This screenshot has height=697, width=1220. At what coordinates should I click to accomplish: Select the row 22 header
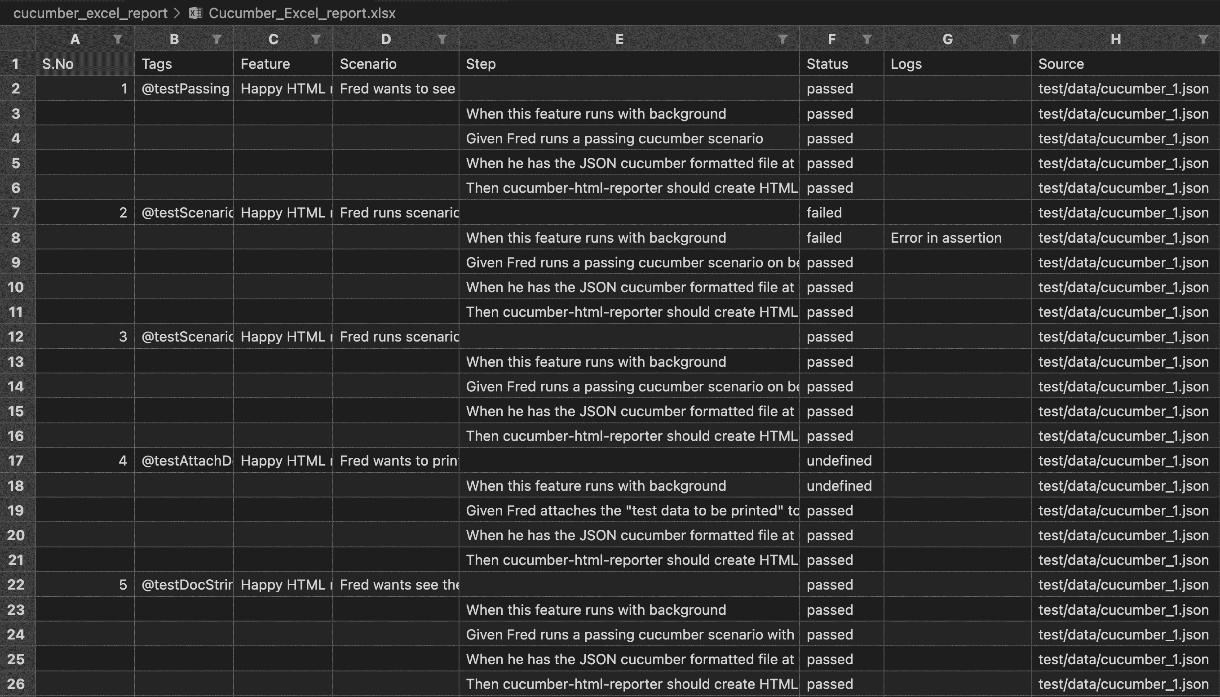(16, 585)
